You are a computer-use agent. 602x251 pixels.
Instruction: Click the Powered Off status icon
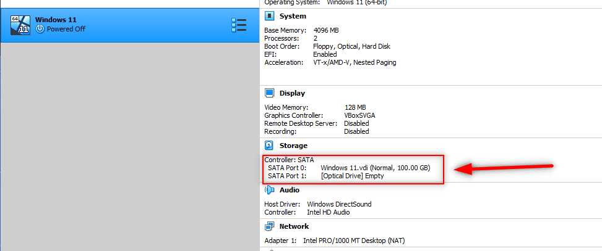point(40,29)
